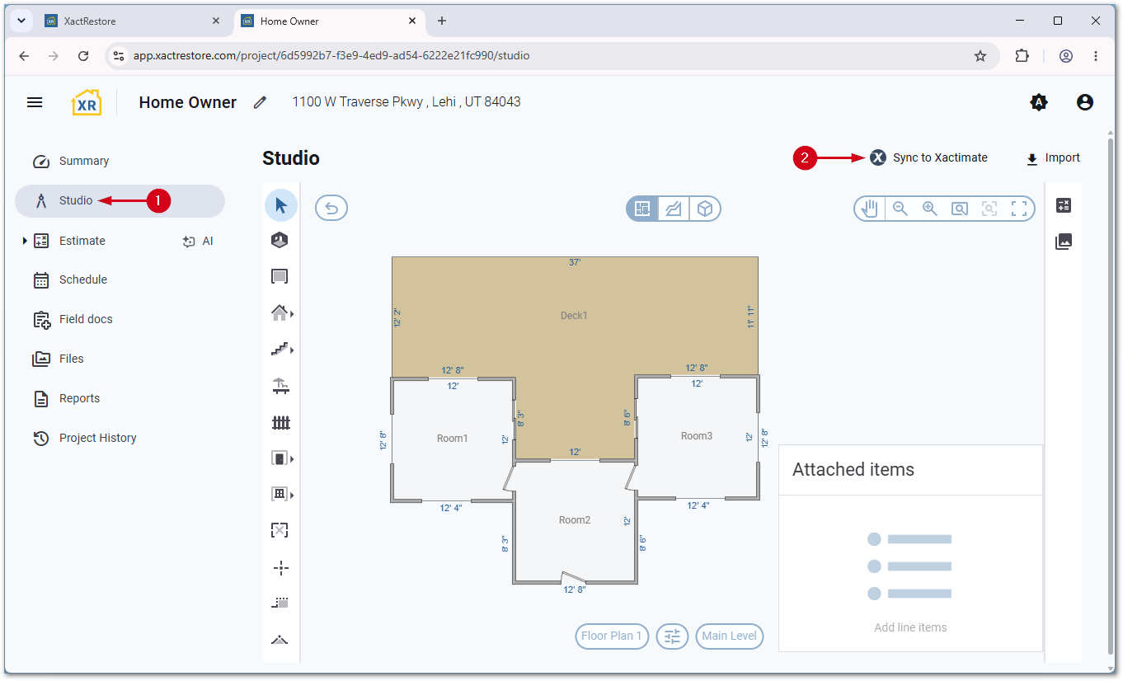Expand the Estimate section triangle
The width and height of the screenshot is (1123, 681).
click(25, 241)
